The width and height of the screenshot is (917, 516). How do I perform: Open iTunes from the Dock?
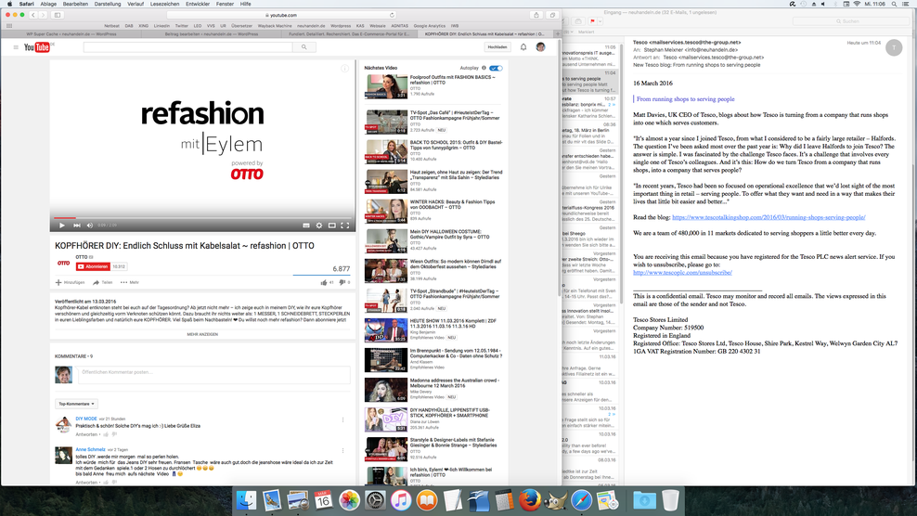click(401, 500)
